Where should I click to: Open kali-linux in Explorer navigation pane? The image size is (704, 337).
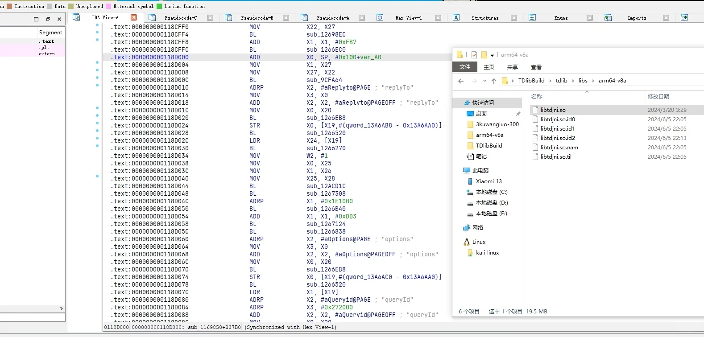click(x=487, y=252)
